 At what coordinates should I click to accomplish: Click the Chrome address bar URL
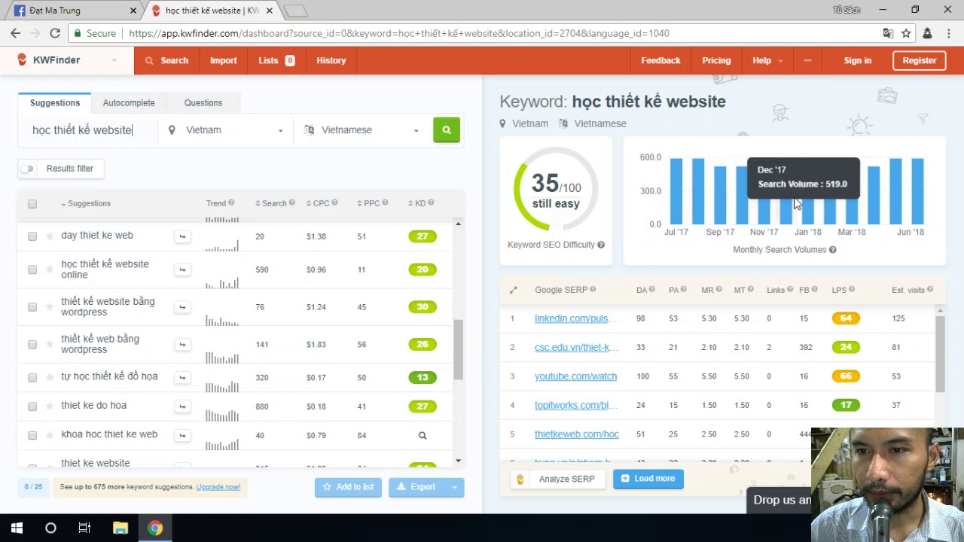(x=399, y=33)
